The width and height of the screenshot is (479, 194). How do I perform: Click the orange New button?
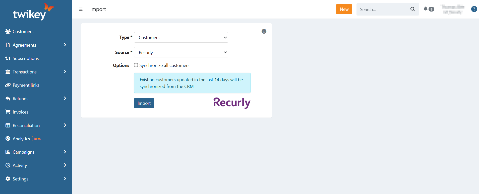pyautogui.click(x=344, y=9)
